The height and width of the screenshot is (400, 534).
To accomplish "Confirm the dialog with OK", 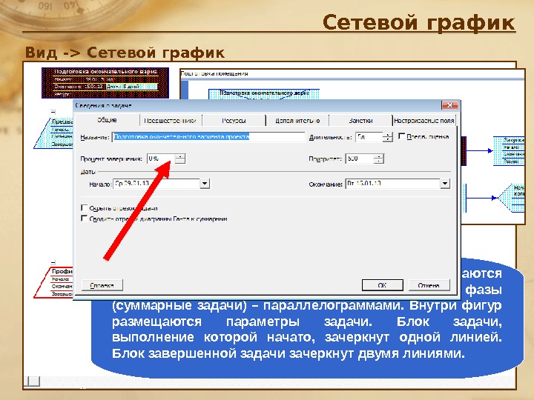I will tap(383, 285).
